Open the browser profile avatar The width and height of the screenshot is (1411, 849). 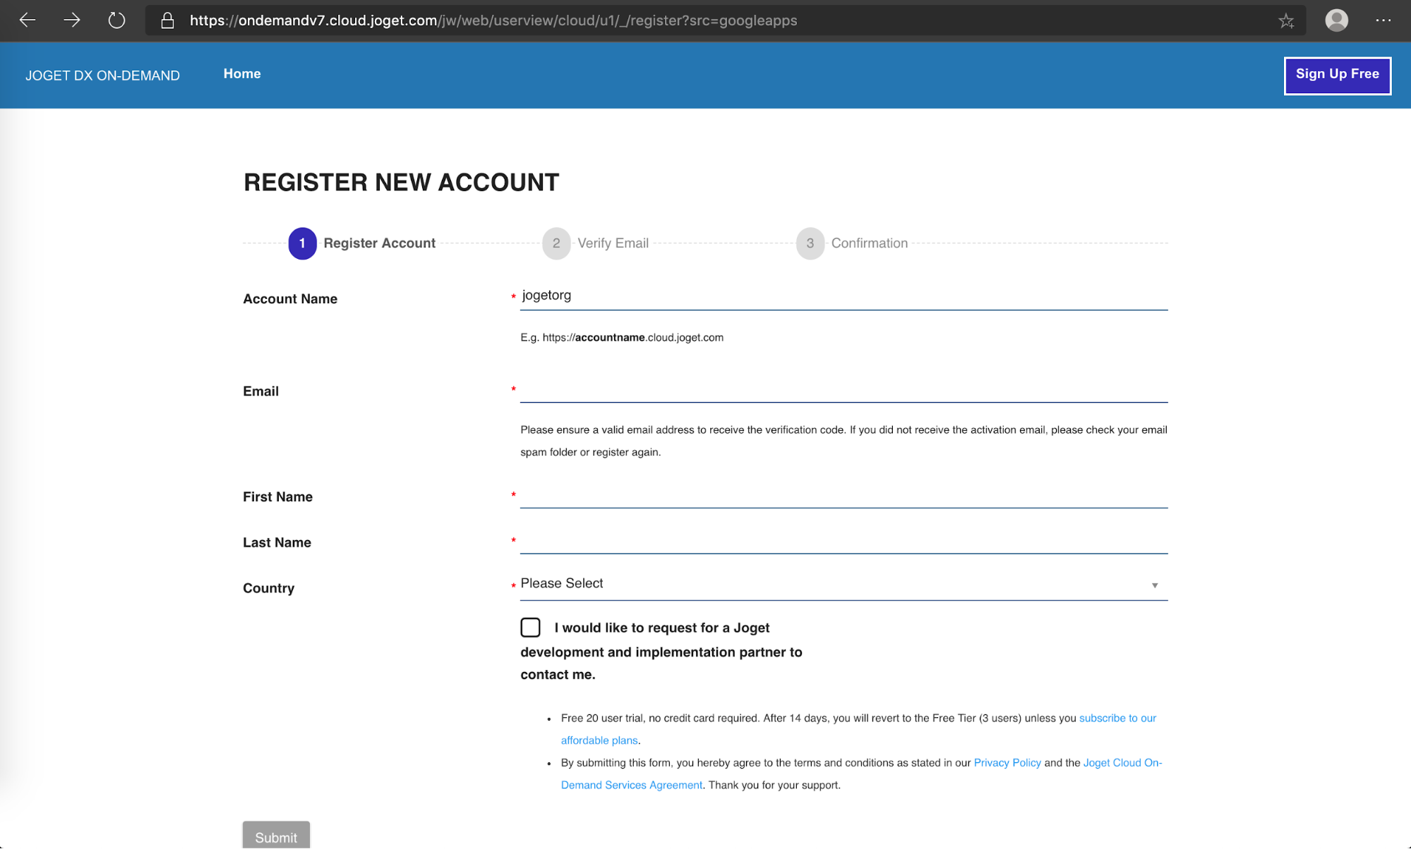1336,20
